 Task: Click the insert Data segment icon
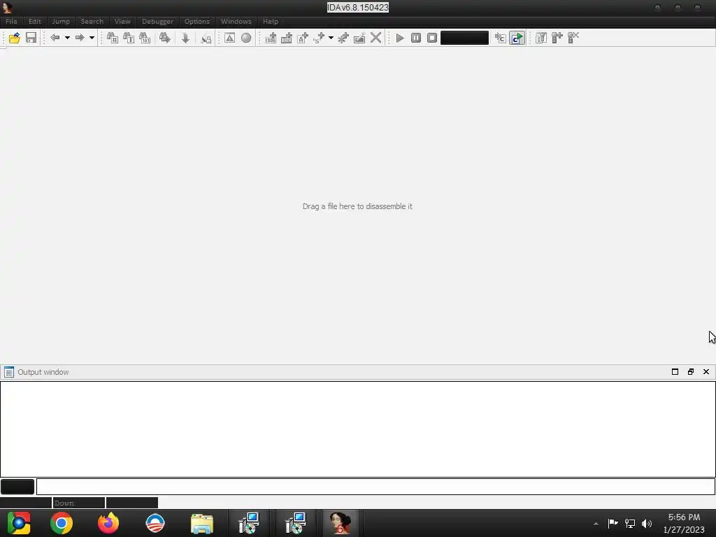click(x=287, y=38)
